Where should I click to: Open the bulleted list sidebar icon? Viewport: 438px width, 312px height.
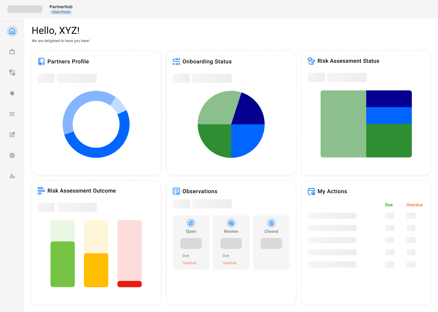(12, 114)
